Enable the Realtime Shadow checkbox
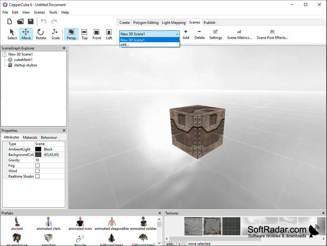The image size is (327, 246). pyautogui.click(x=38, y=176)
